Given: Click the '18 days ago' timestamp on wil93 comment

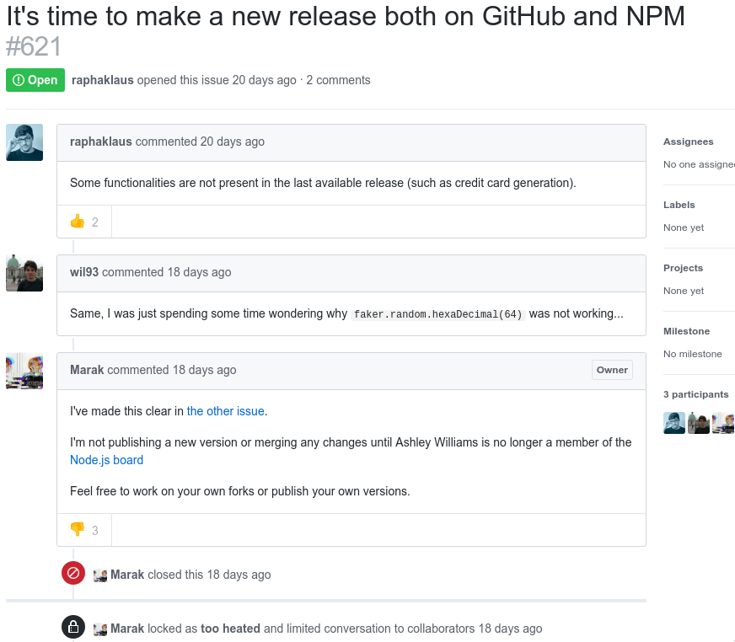Looking at the screenshot, I should tap(199, 272).
